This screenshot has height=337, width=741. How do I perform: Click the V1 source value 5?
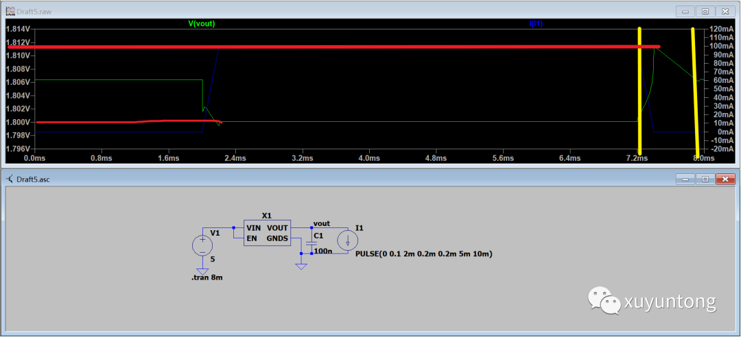212,259
